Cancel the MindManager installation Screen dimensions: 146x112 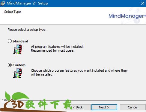pyautogui.click(x=133, y=107)
